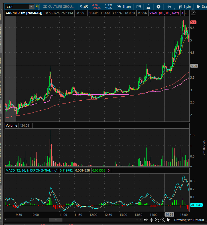
Task: Click the small left scroll arrow near zoom tools
Action: [137, 220]
